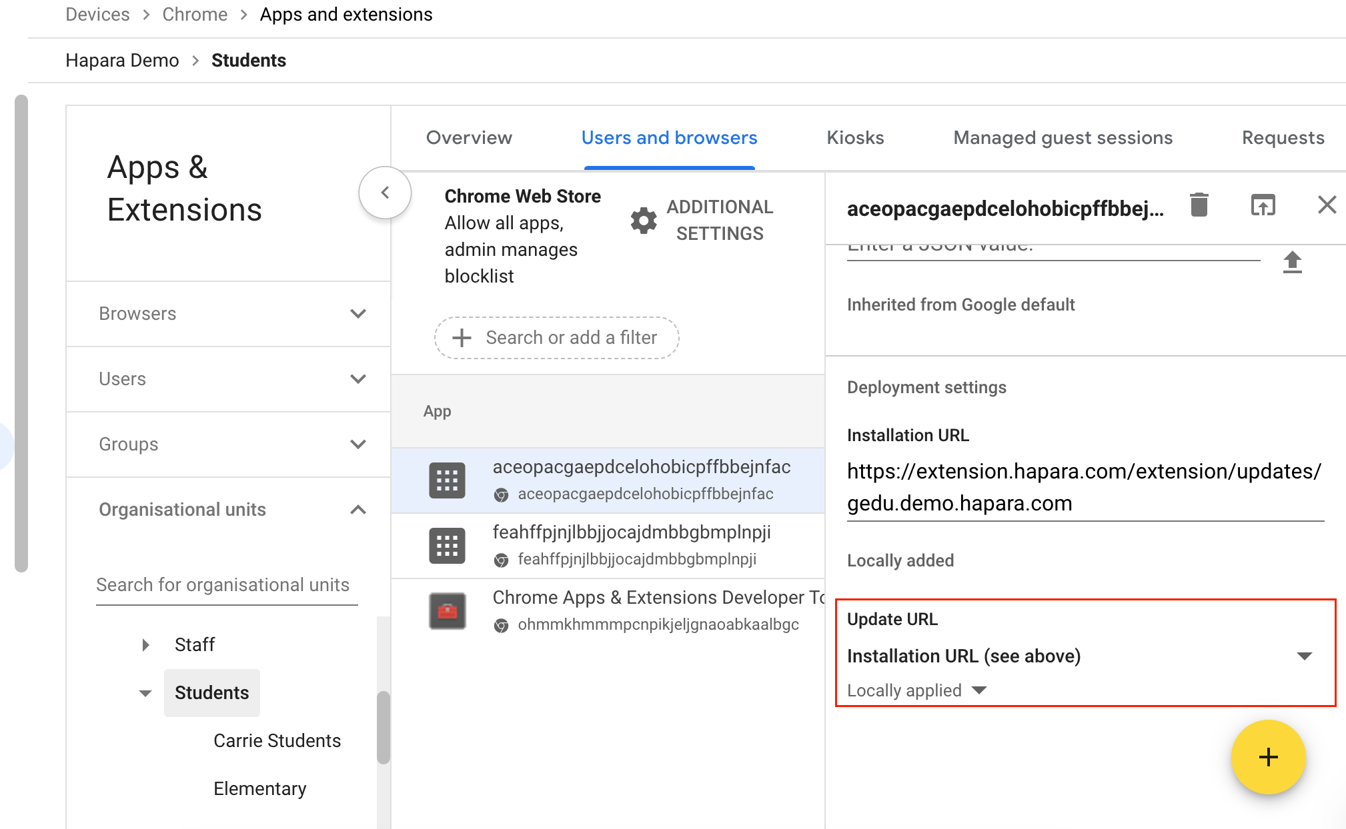Expand the Staff organisational unit

145,644
